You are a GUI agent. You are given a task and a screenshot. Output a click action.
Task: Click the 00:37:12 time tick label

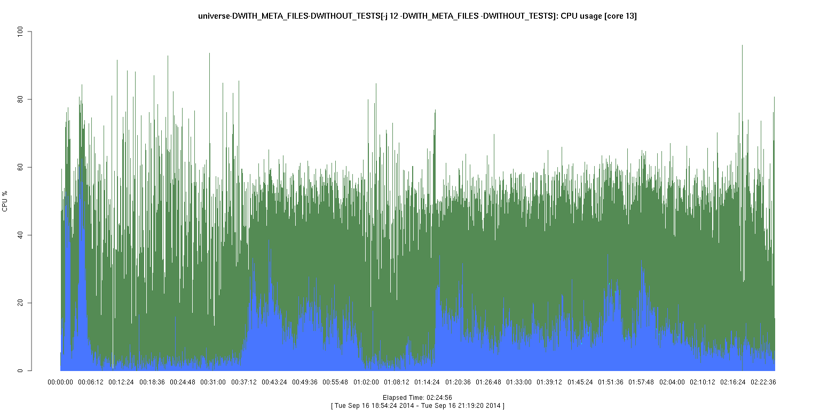coord(244,382)
